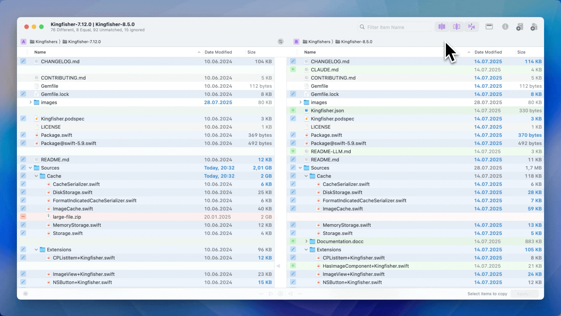This screenshot has height=316, width=561.
Task: Toggle the first purple show-differences filter button
Action: (442, 27)
